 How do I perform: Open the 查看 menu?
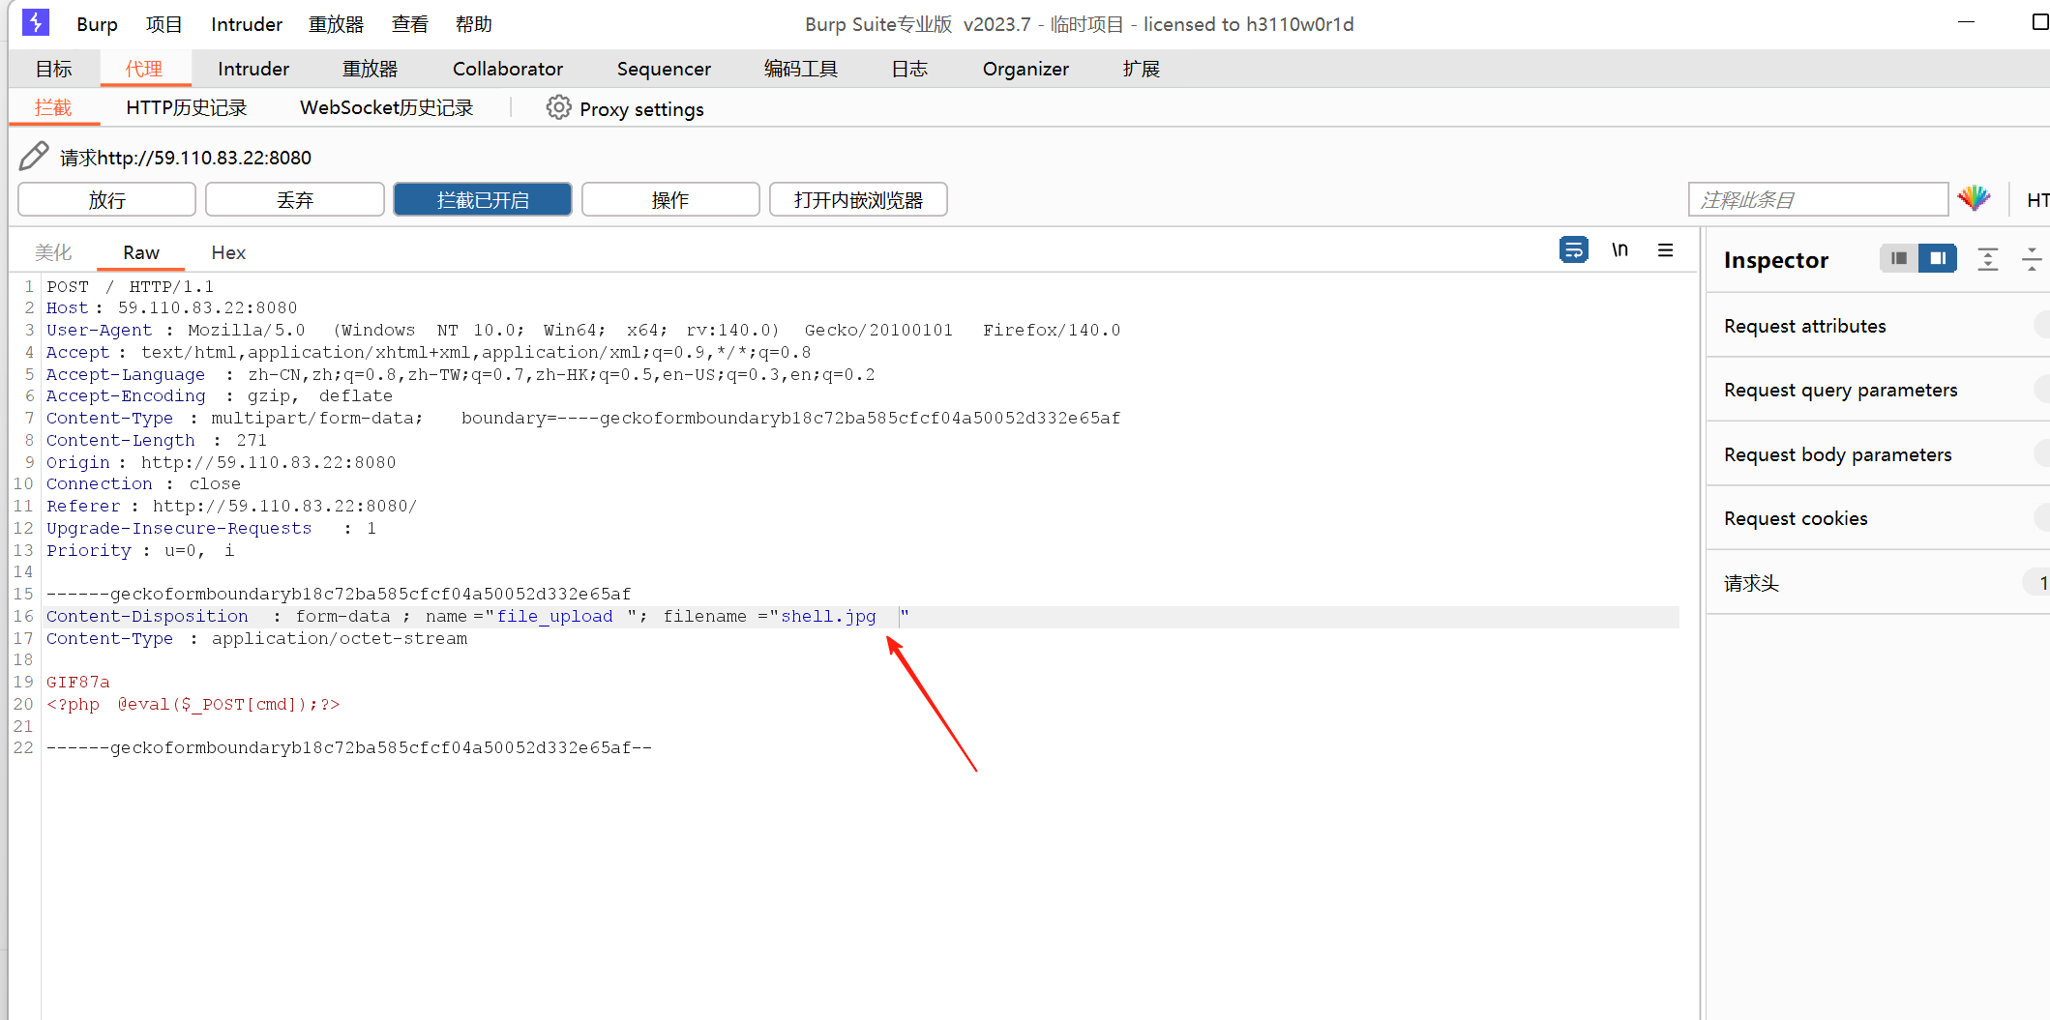tap(410, 24)
